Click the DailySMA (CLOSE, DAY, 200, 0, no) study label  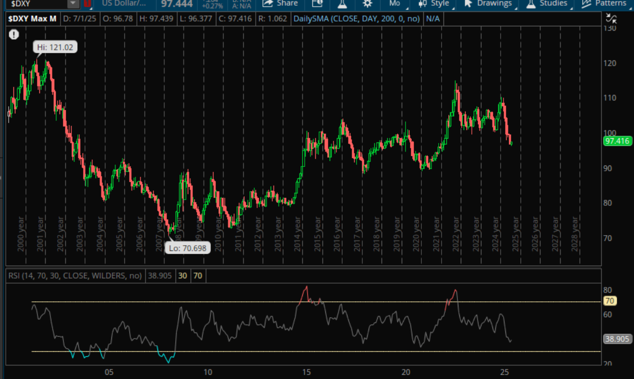tap(357, 19)
